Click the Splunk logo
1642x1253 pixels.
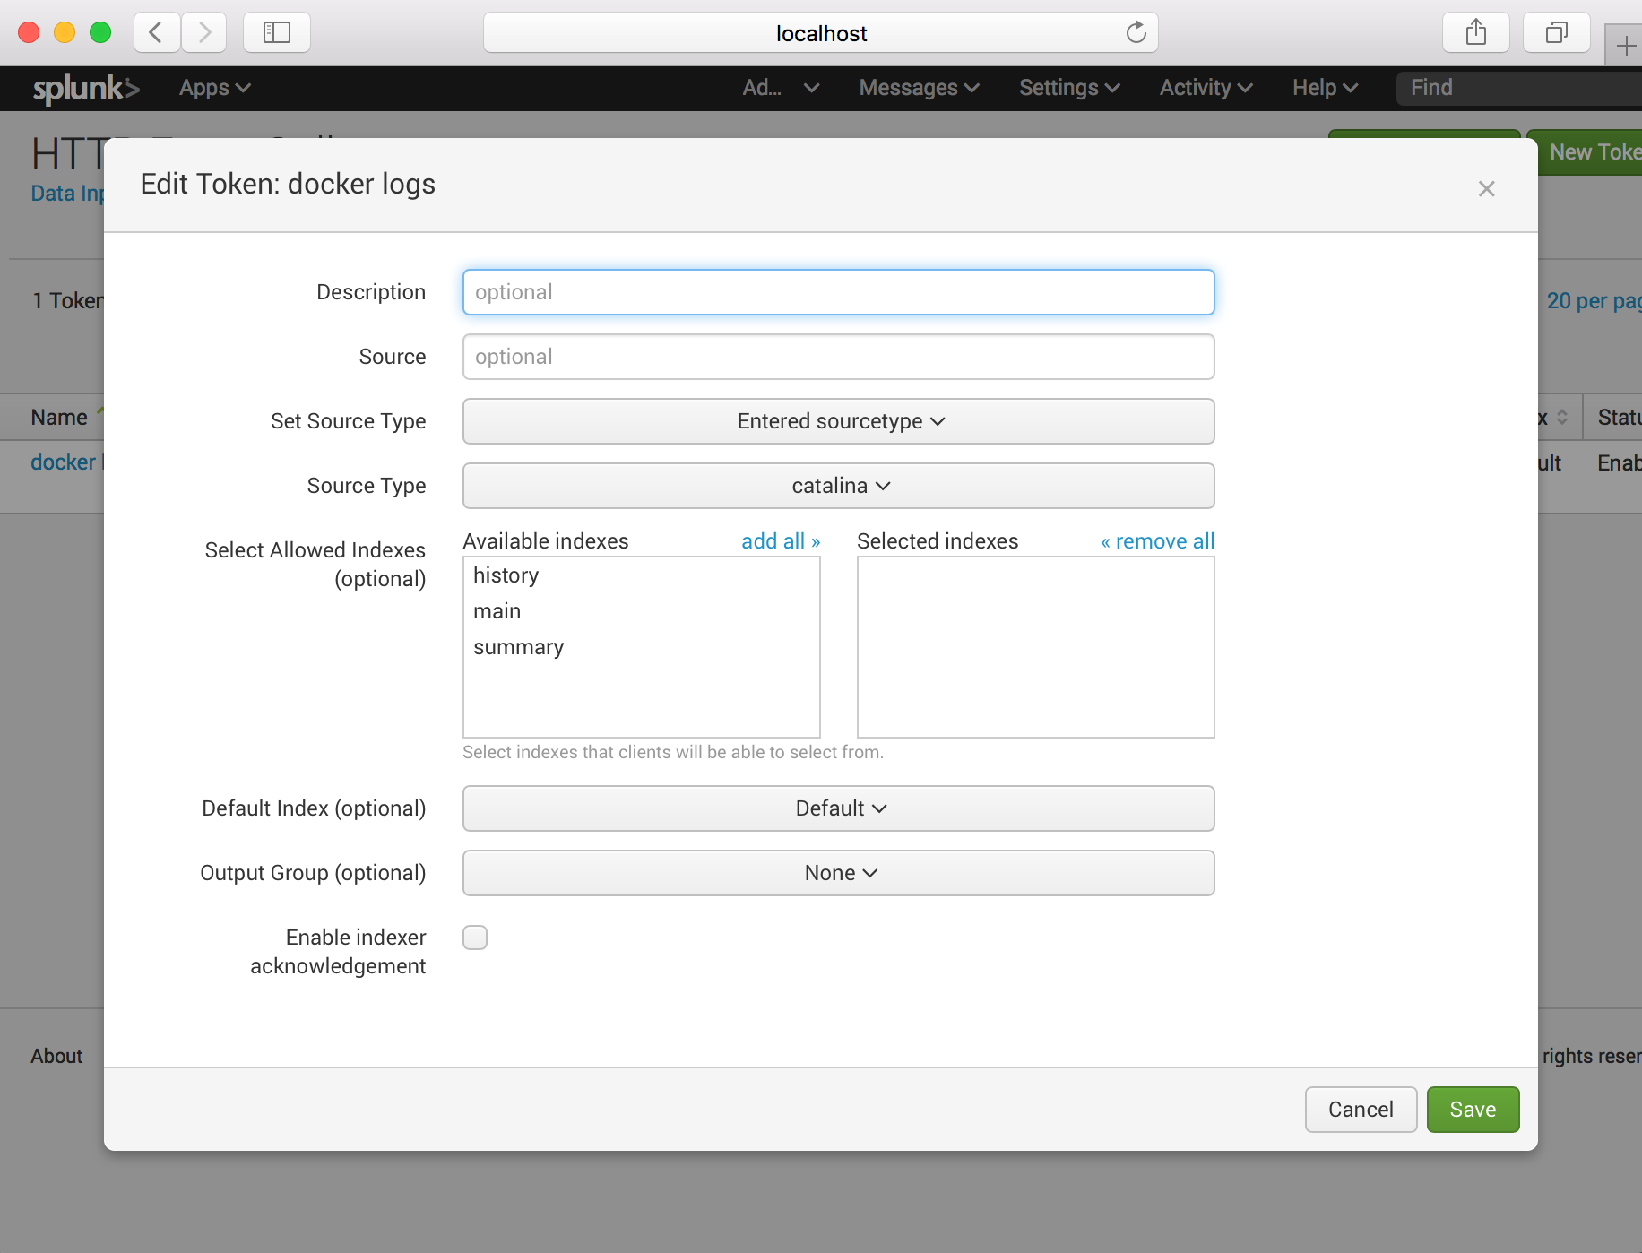pos(85,88)
